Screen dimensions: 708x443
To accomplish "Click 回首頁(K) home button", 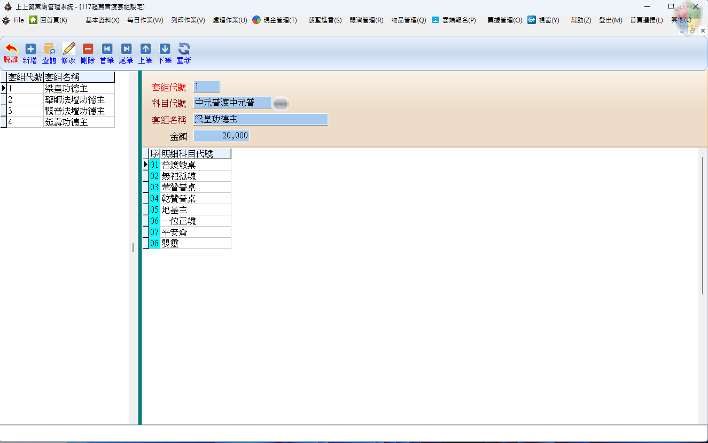I will point(49,20).
